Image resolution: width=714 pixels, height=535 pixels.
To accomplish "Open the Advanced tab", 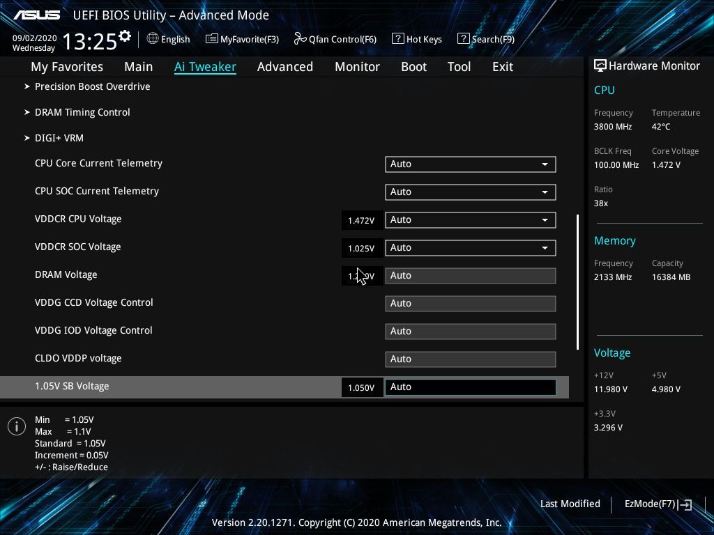I will click(x=285, y=67).
